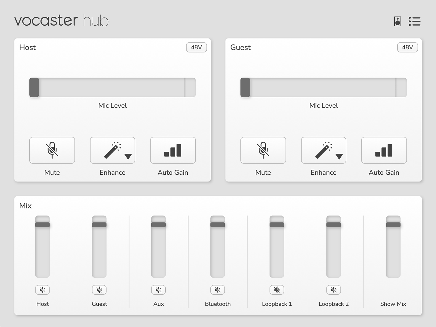The image size is (436, 327).
Task: Select the Host Mute microphone icon
Action: click(52, 150)
